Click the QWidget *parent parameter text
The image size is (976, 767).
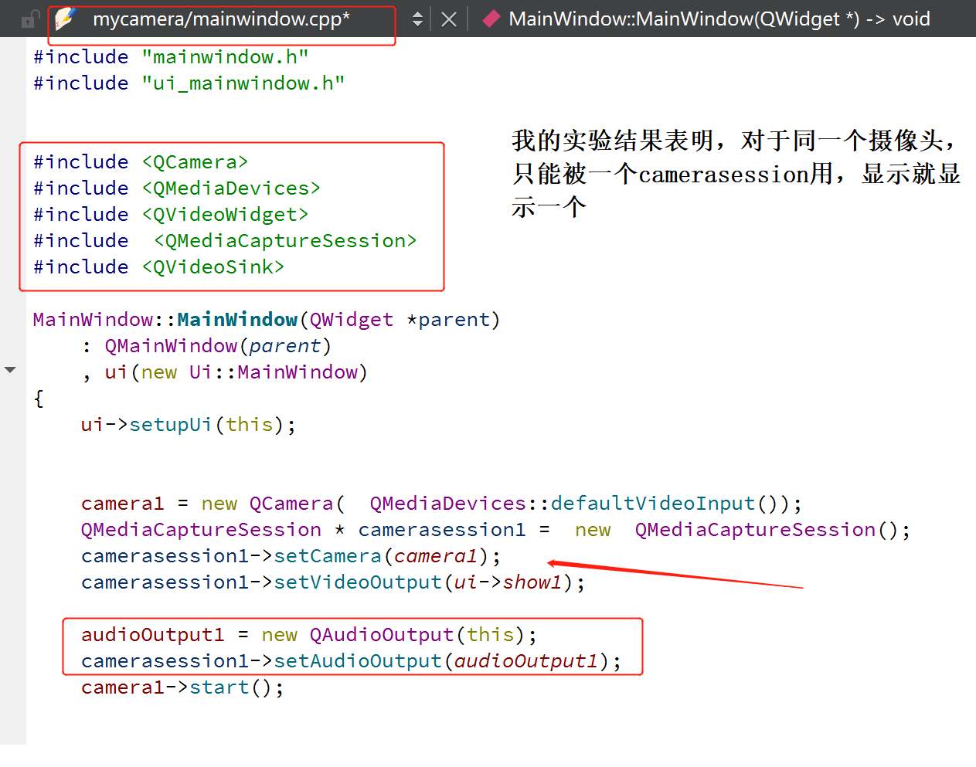pyautogui.click(x=400, y=320)
